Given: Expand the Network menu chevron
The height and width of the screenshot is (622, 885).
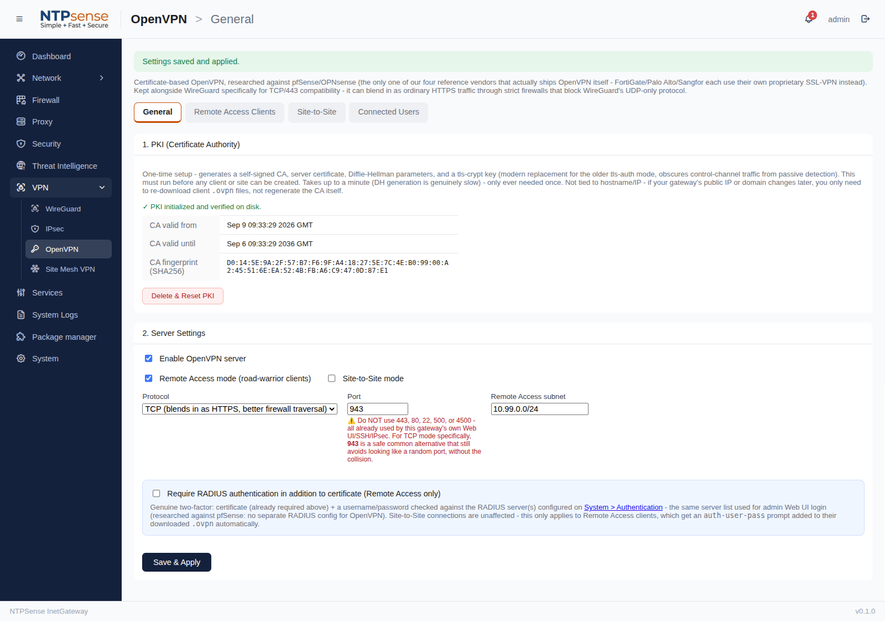Looking at the screenshot, I should [102, 78].
